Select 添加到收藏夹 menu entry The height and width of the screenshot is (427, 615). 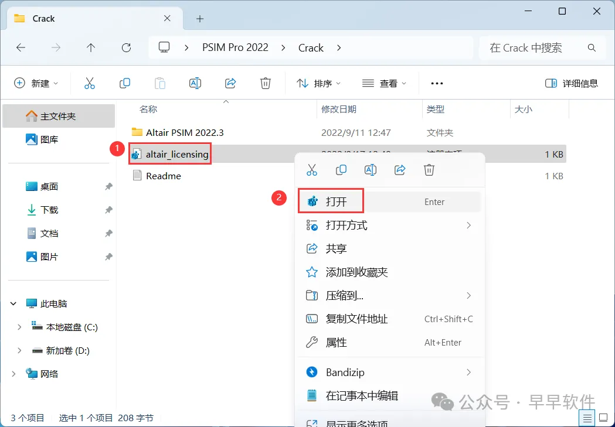(389, 272)
